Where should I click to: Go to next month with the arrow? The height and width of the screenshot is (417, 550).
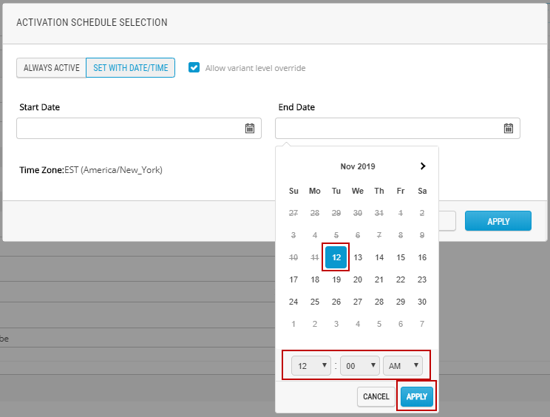tap(423, 166)
